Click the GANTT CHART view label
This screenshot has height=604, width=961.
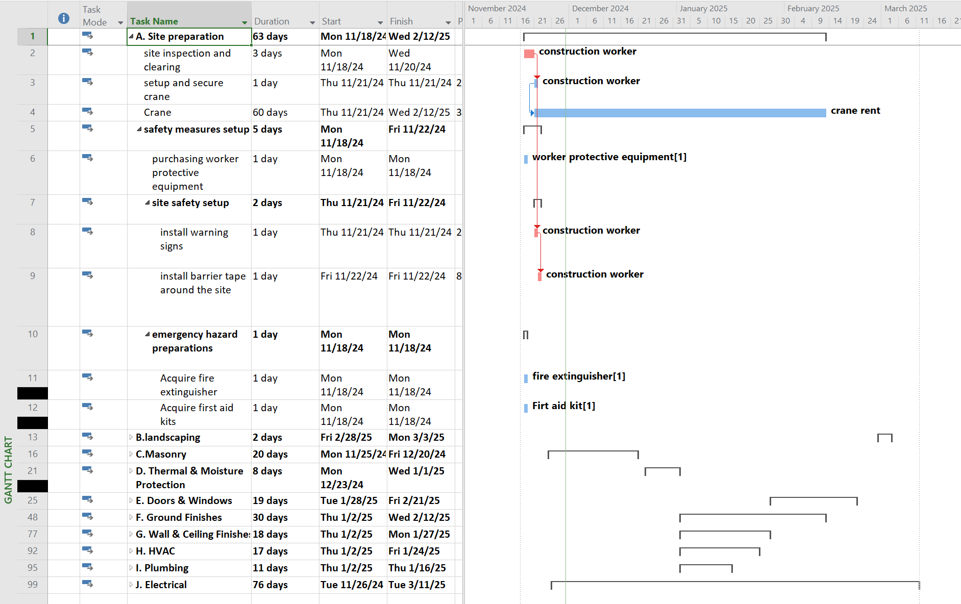8,470
